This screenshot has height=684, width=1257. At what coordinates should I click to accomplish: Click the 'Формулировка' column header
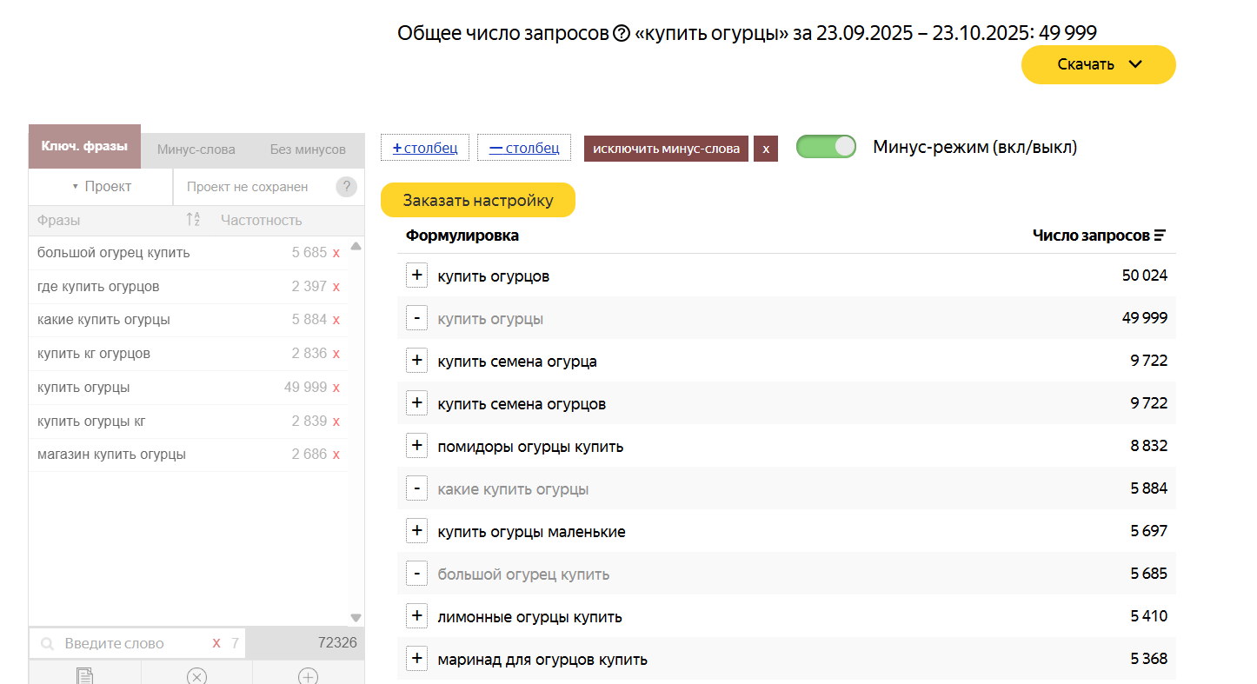click(462, 236)
